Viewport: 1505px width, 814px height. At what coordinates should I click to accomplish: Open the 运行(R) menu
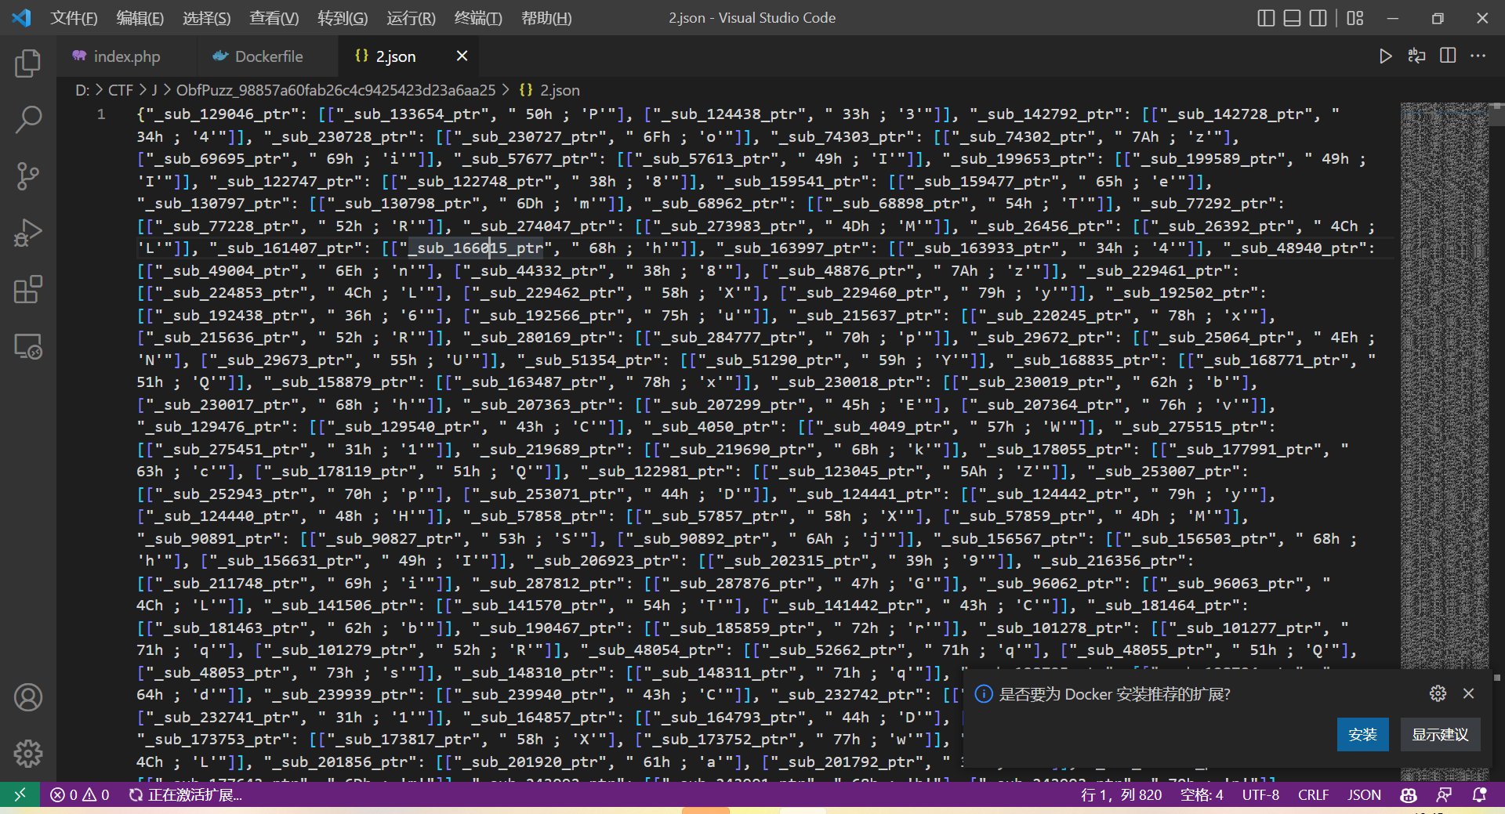pyautogui.click(x=411, y=18)
